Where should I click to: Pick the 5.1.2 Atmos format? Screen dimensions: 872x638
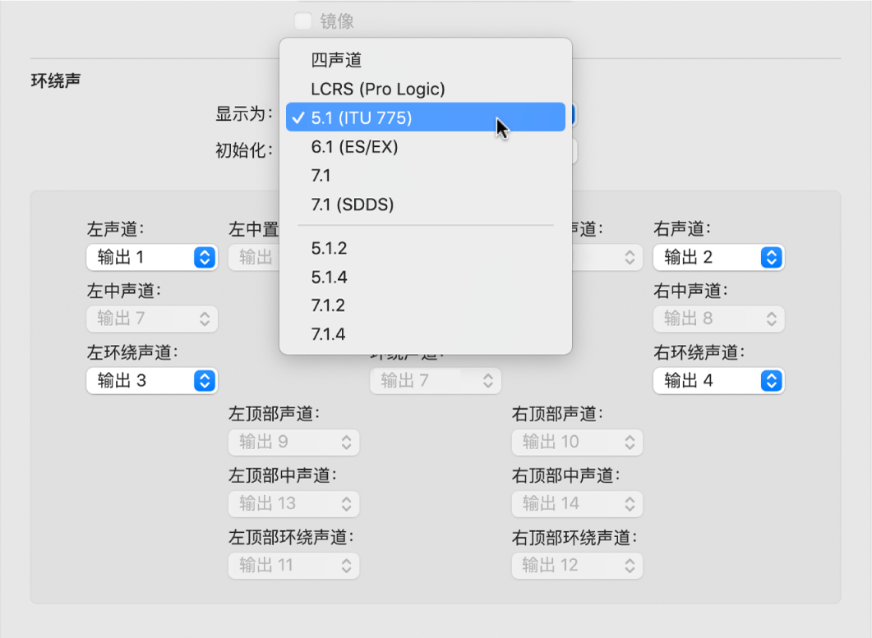[x=327, y=247]
